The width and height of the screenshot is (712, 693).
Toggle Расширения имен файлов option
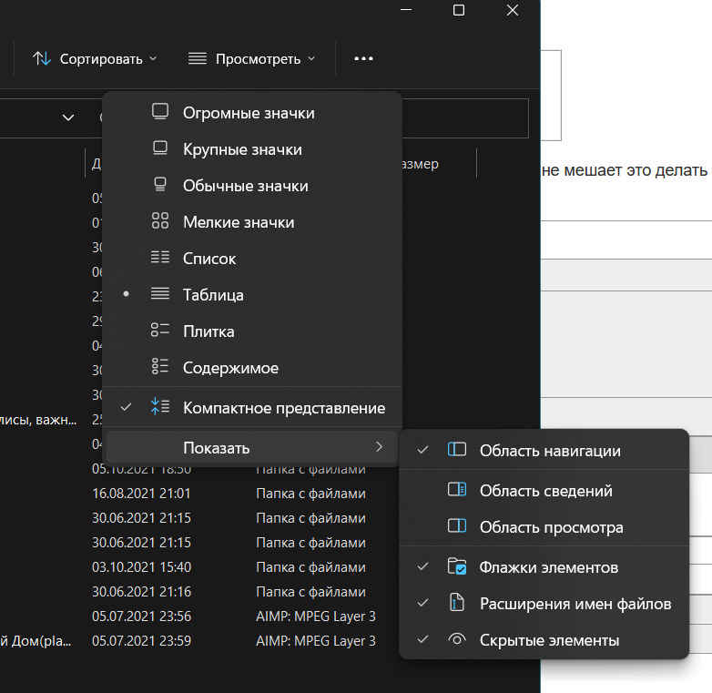click(x=544, y=604)
